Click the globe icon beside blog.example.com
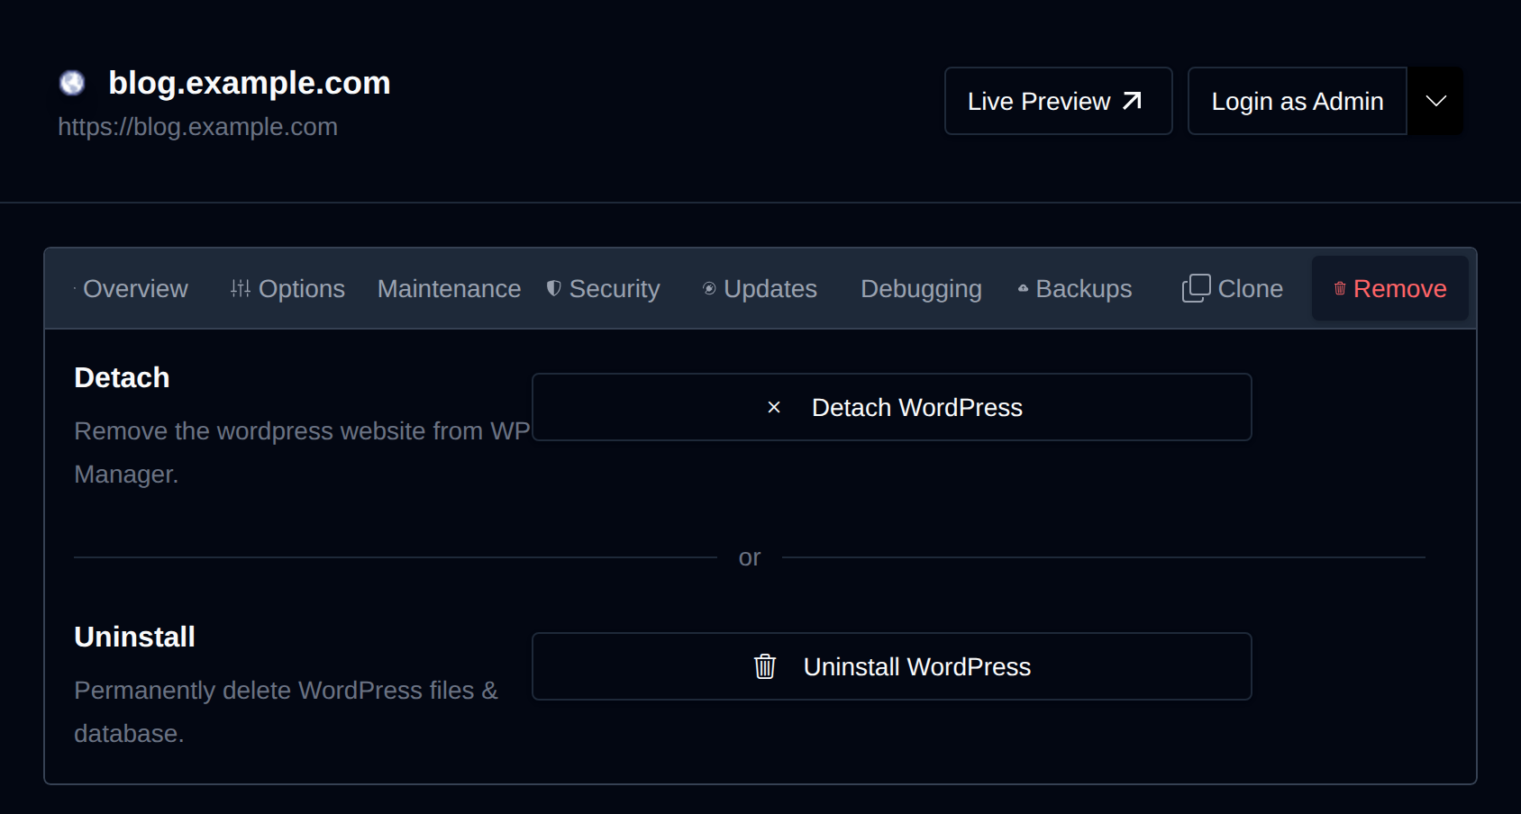Image resolution: width=1521 pixels, height=814 pixels. [x=72, y=83]
